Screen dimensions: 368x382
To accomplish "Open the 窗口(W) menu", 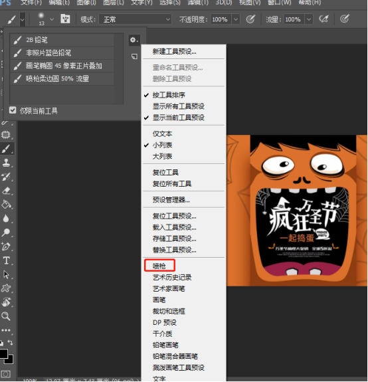I will [280, 3].
